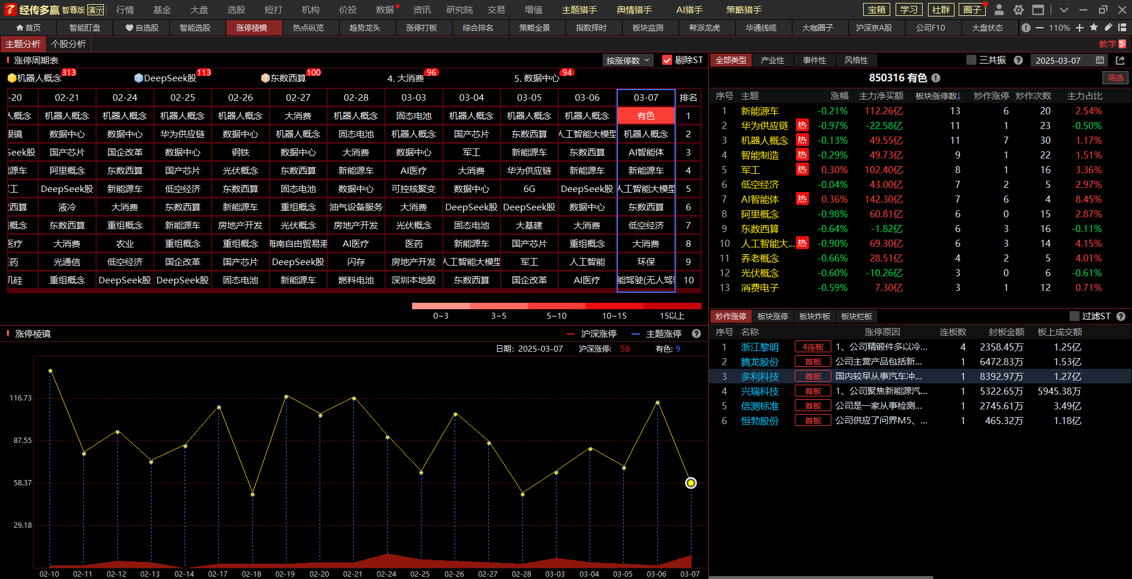The image size is (1132, 579).
Task: Toggle 沪深涨停 line in chart legend
Action: point(591,334)
